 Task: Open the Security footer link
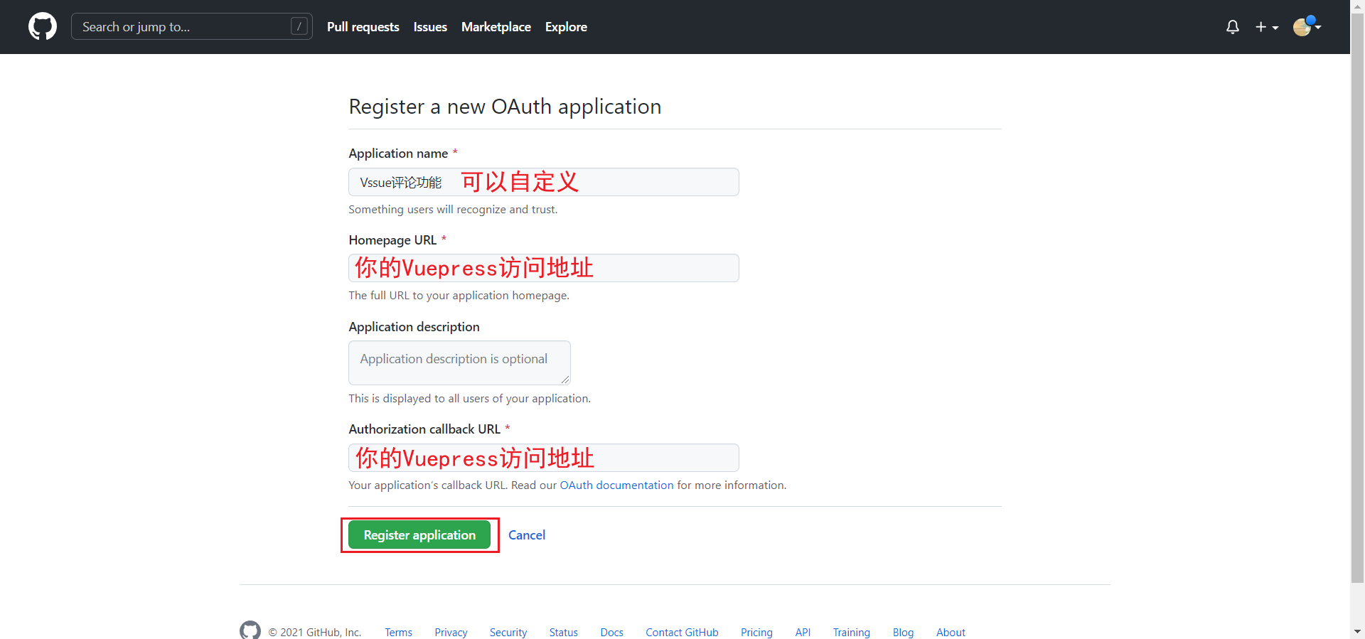[508, 632]
